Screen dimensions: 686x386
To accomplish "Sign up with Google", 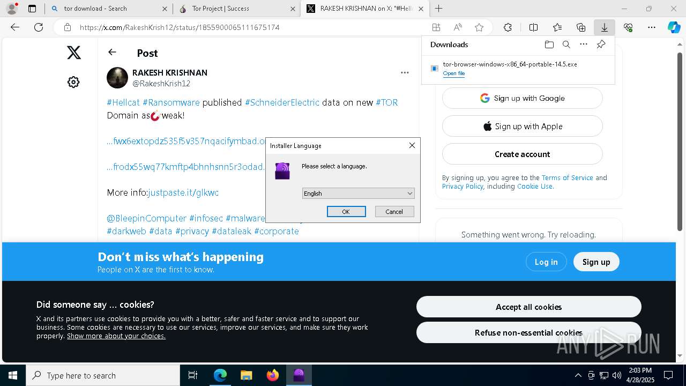I will tap(523, 98).
